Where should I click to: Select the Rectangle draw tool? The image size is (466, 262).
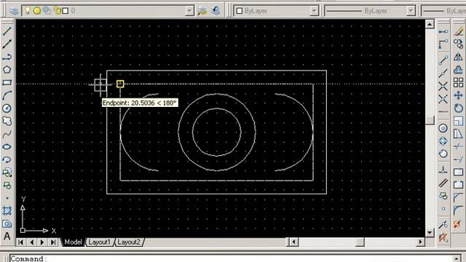(7, 82)
